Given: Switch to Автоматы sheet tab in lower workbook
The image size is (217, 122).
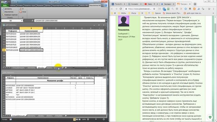Looking at the screenshot, I should pyautogui.click(x=31, y=116).
